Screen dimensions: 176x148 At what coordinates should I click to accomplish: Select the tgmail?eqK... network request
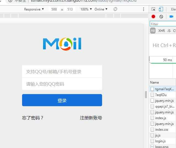(x=162, y=89)
